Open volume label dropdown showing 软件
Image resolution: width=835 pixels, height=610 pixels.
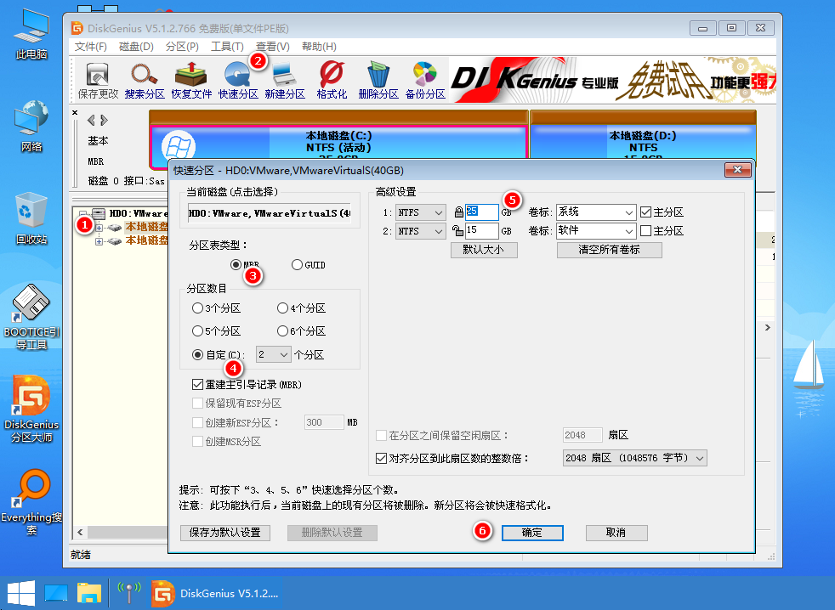tap(596, 231)
